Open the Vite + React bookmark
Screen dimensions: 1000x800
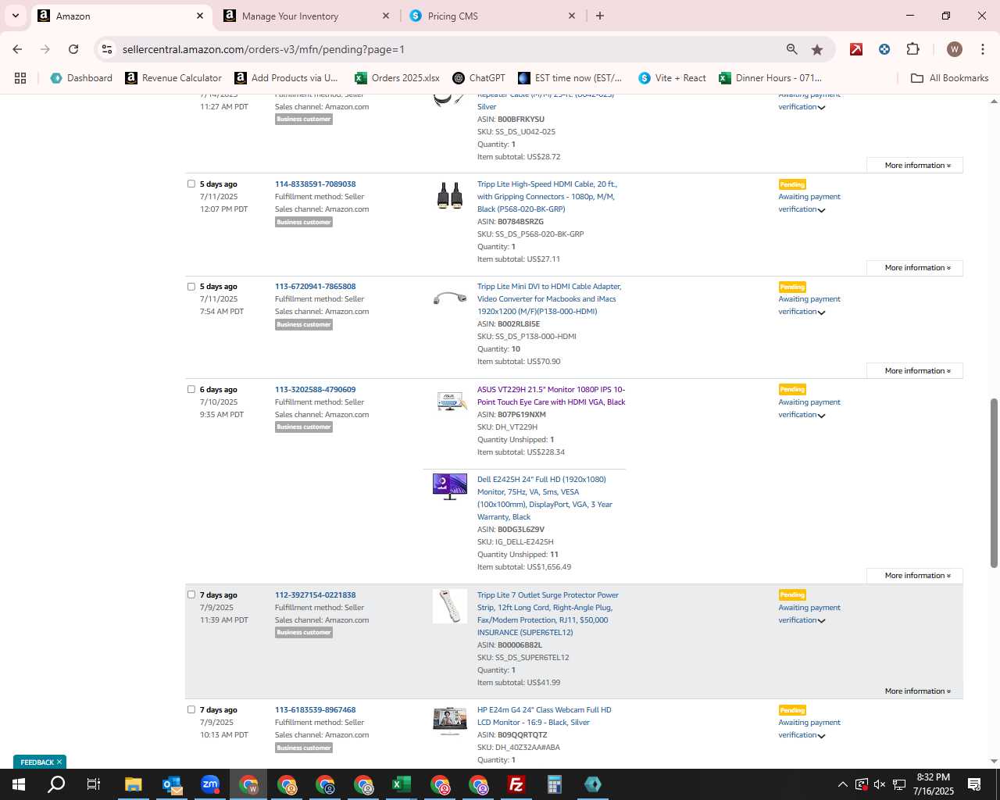673,78
